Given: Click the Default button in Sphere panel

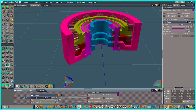Looking at the screenshot, I should 188,22.
